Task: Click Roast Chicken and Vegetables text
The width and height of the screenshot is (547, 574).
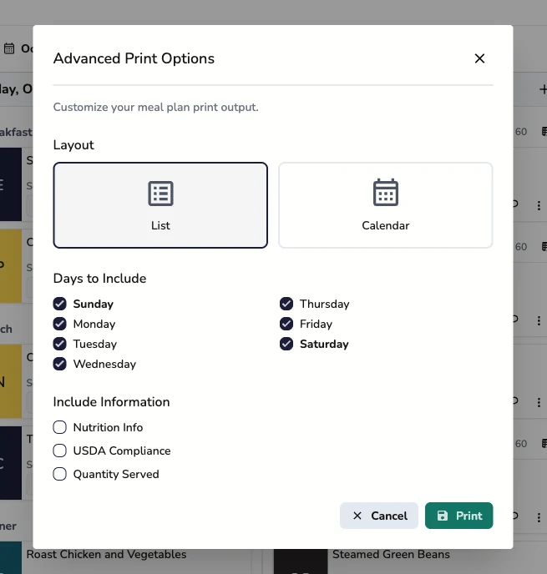Action: (x=106, y=554)
